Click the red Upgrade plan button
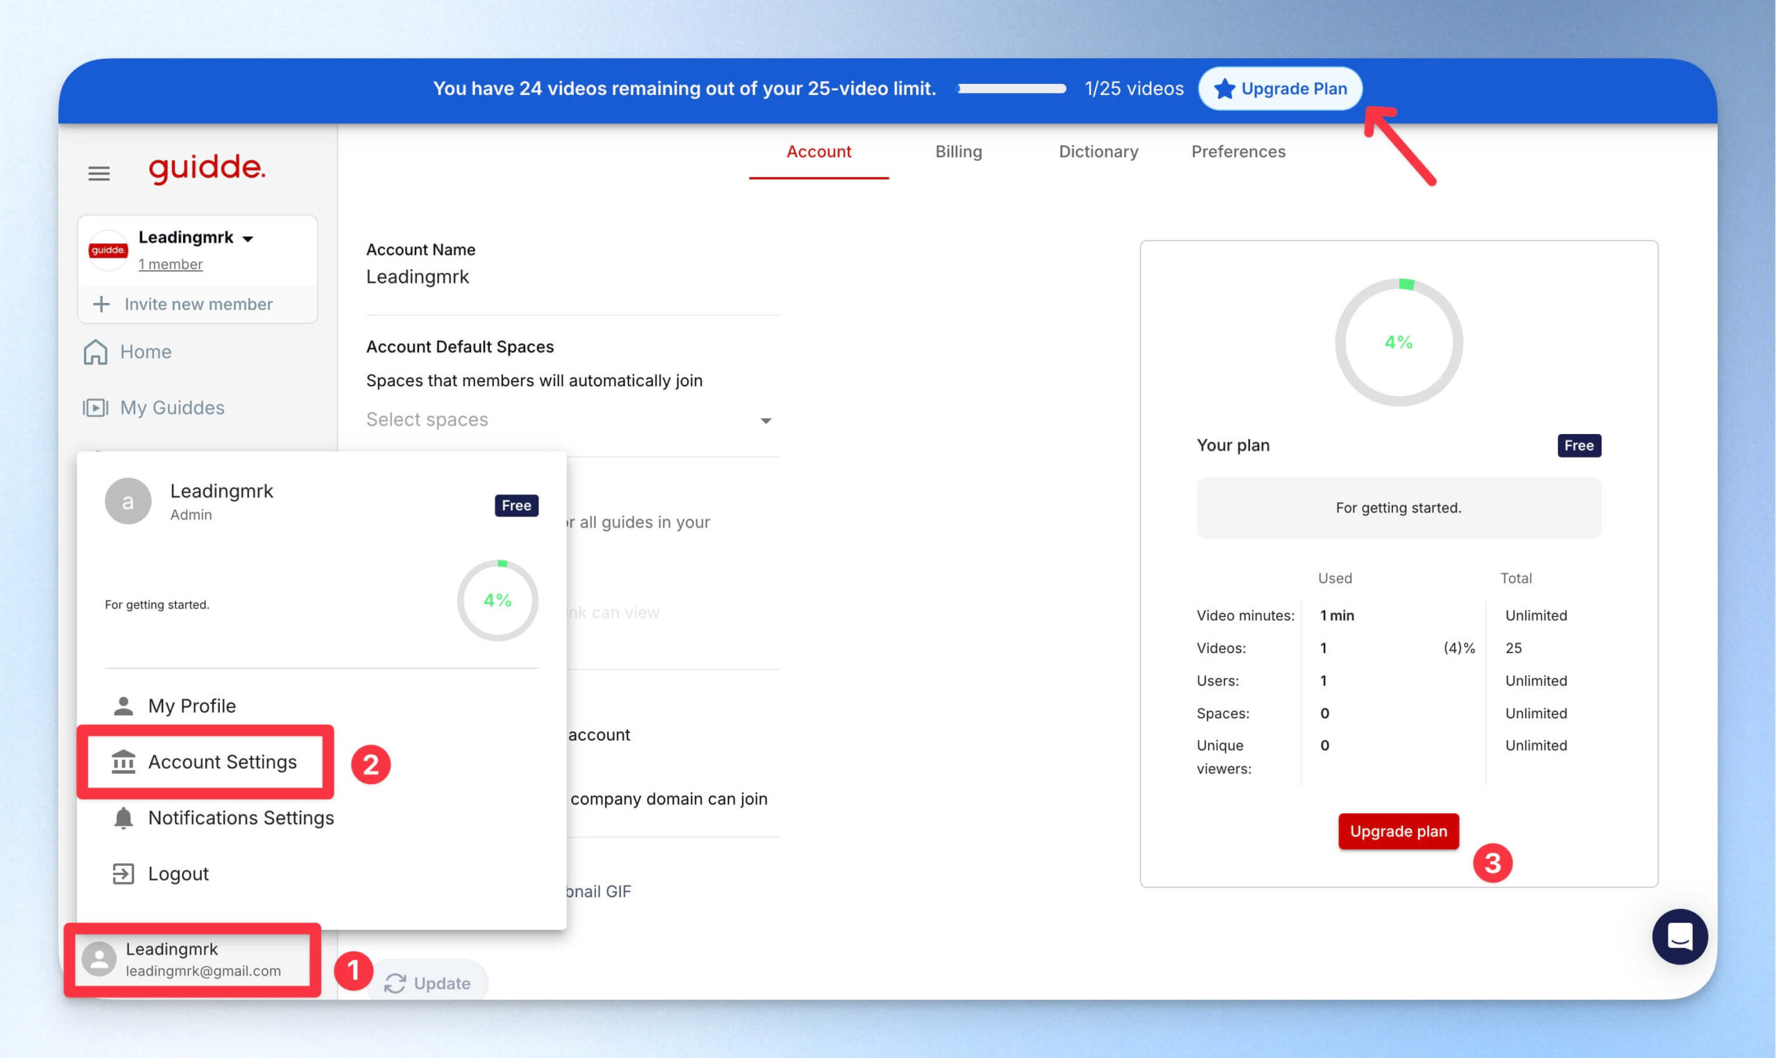Screen dimensions: 1776x1058 [1398, 831]
